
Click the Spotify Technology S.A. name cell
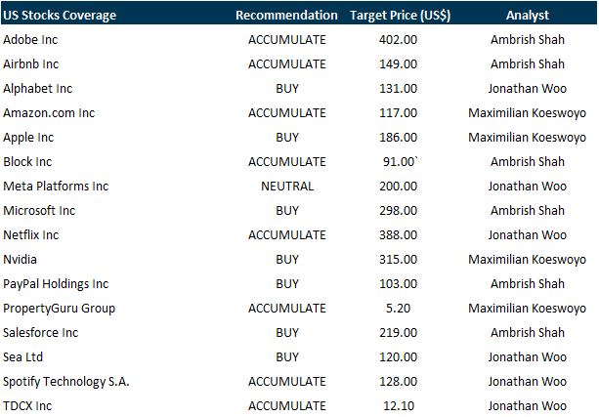66,381
